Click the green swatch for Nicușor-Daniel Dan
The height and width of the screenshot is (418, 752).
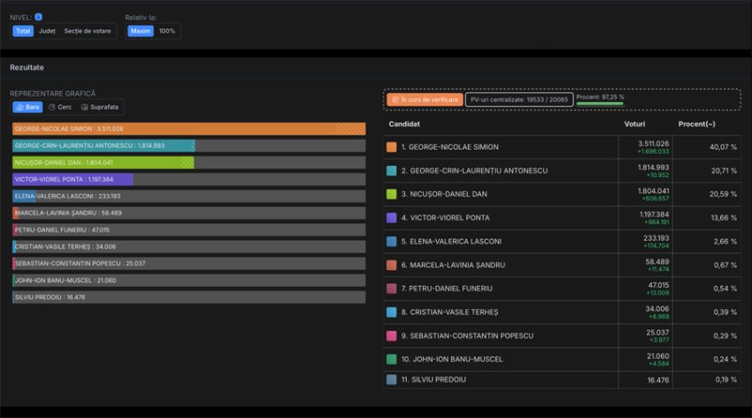pos(391,194)
